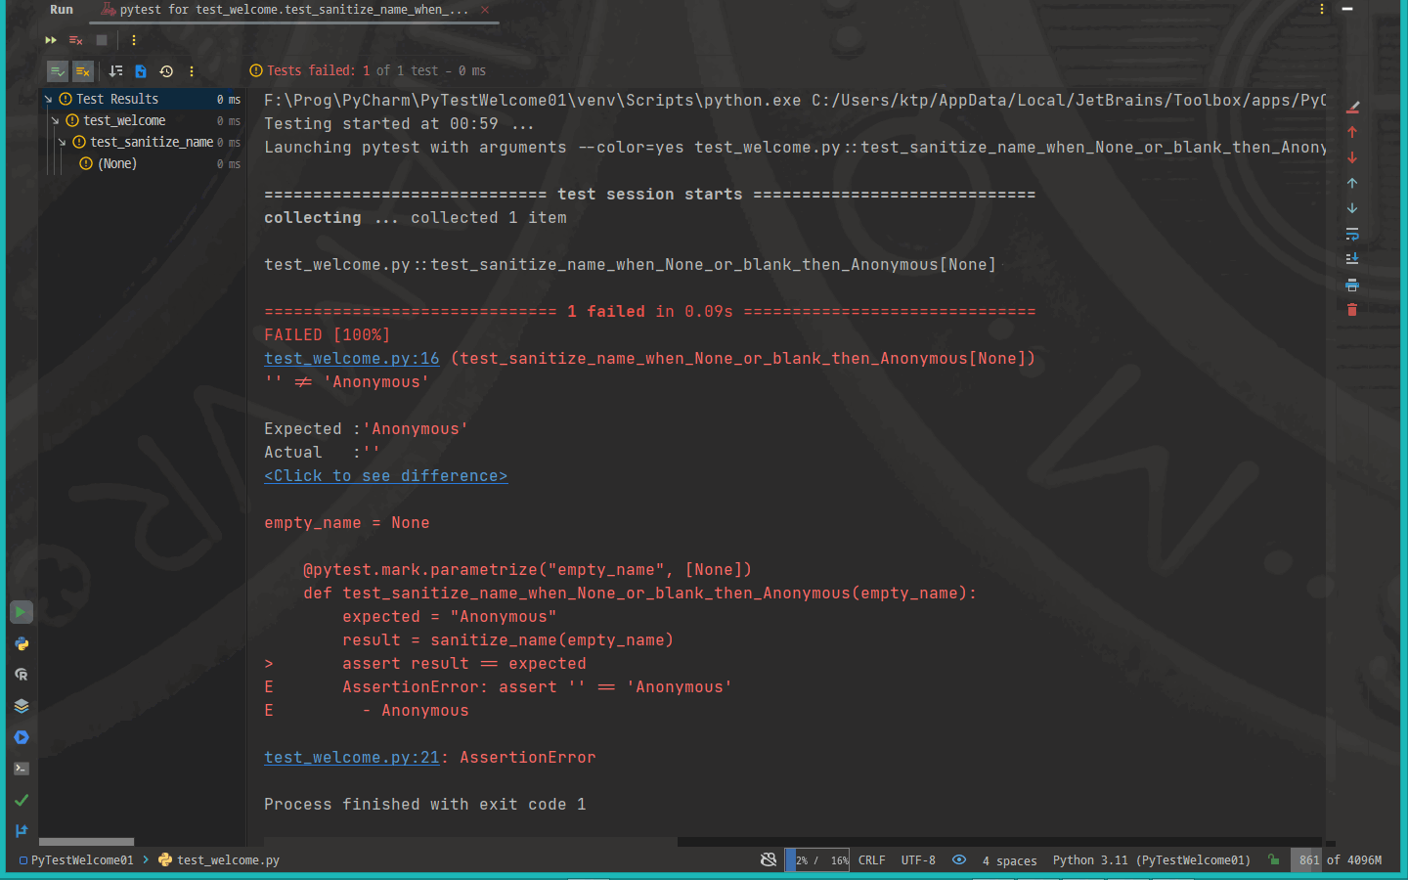Select test_sanitize_name in the results tree
Image resolution: width=1408 pixels, height=880 pixels.
click(152, 143)
